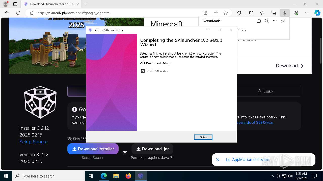Open Browser essentials icon
This screenshot has height=181, width=323.
point(296,13)
